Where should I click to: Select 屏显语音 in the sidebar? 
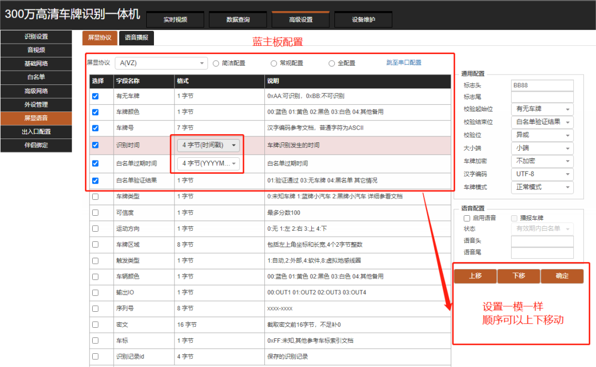(36, 118)
